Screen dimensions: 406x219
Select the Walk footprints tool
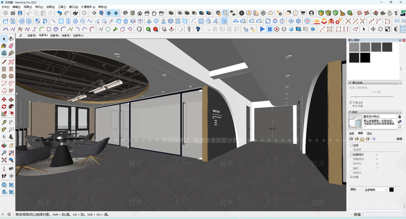(4, 176)
